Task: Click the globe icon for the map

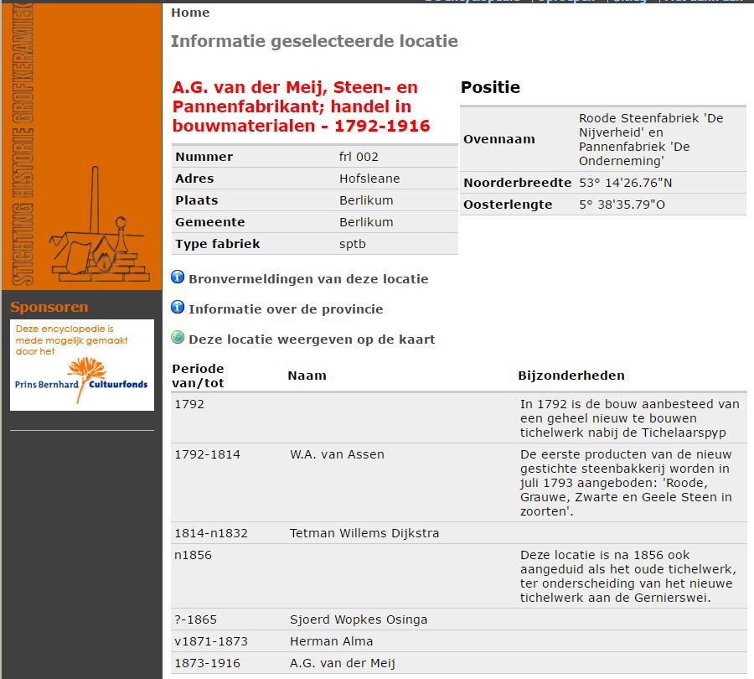Action: [x=178, y=338]
